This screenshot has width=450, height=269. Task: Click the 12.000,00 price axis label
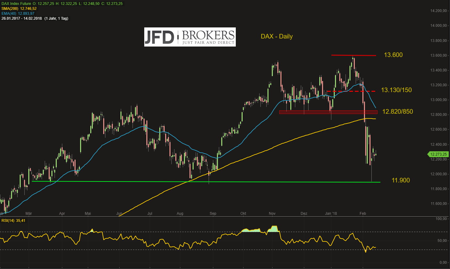[x=439, y=174]
